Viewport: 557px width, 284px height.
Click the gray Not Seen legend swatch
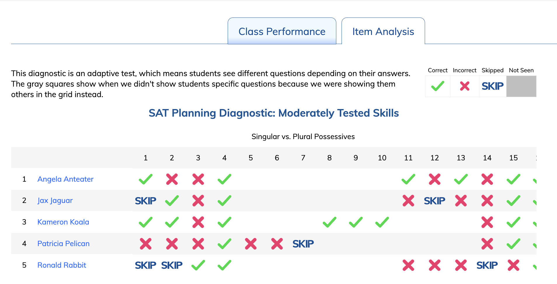(x=521, y=86)
